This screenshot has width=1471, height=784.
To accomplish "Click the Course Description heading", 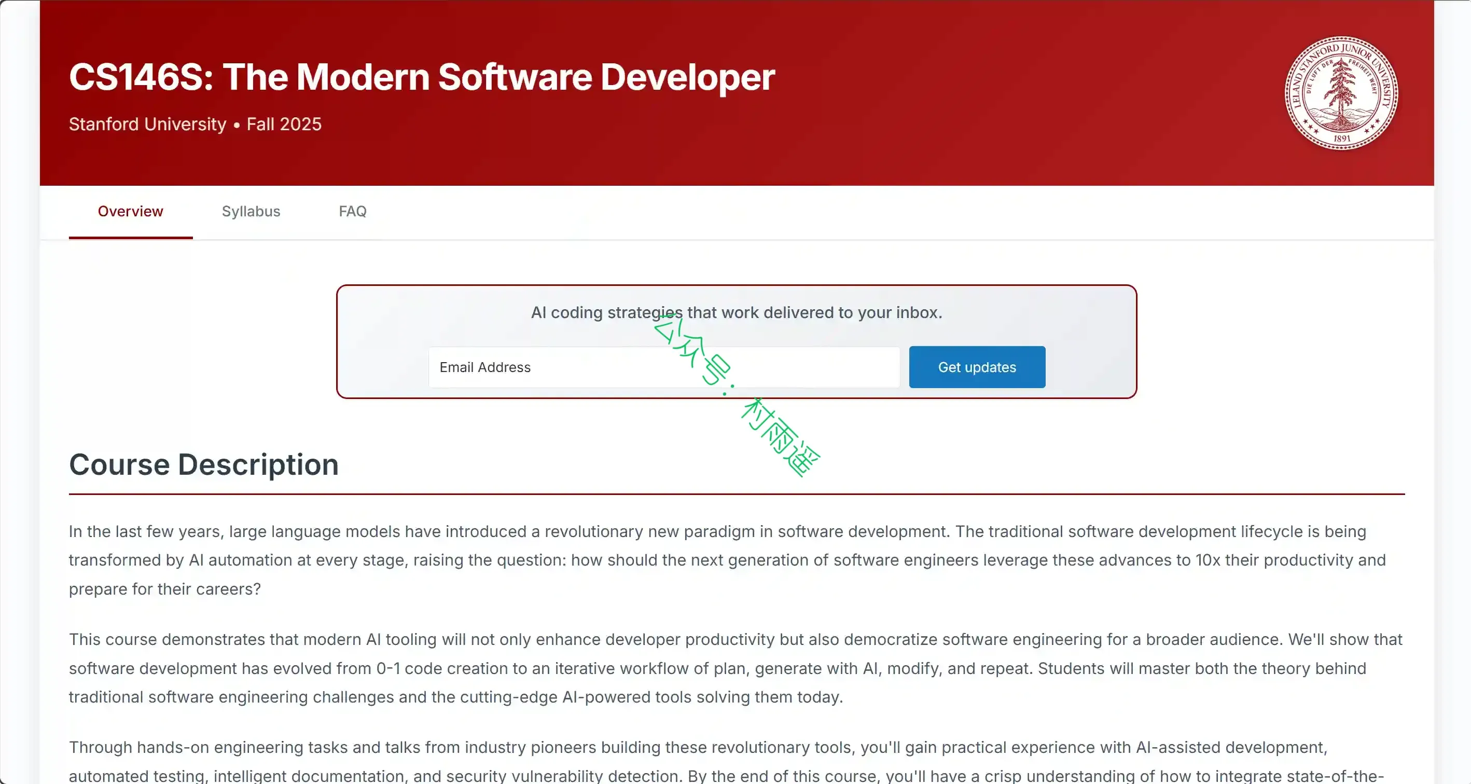I will [204, 464].
